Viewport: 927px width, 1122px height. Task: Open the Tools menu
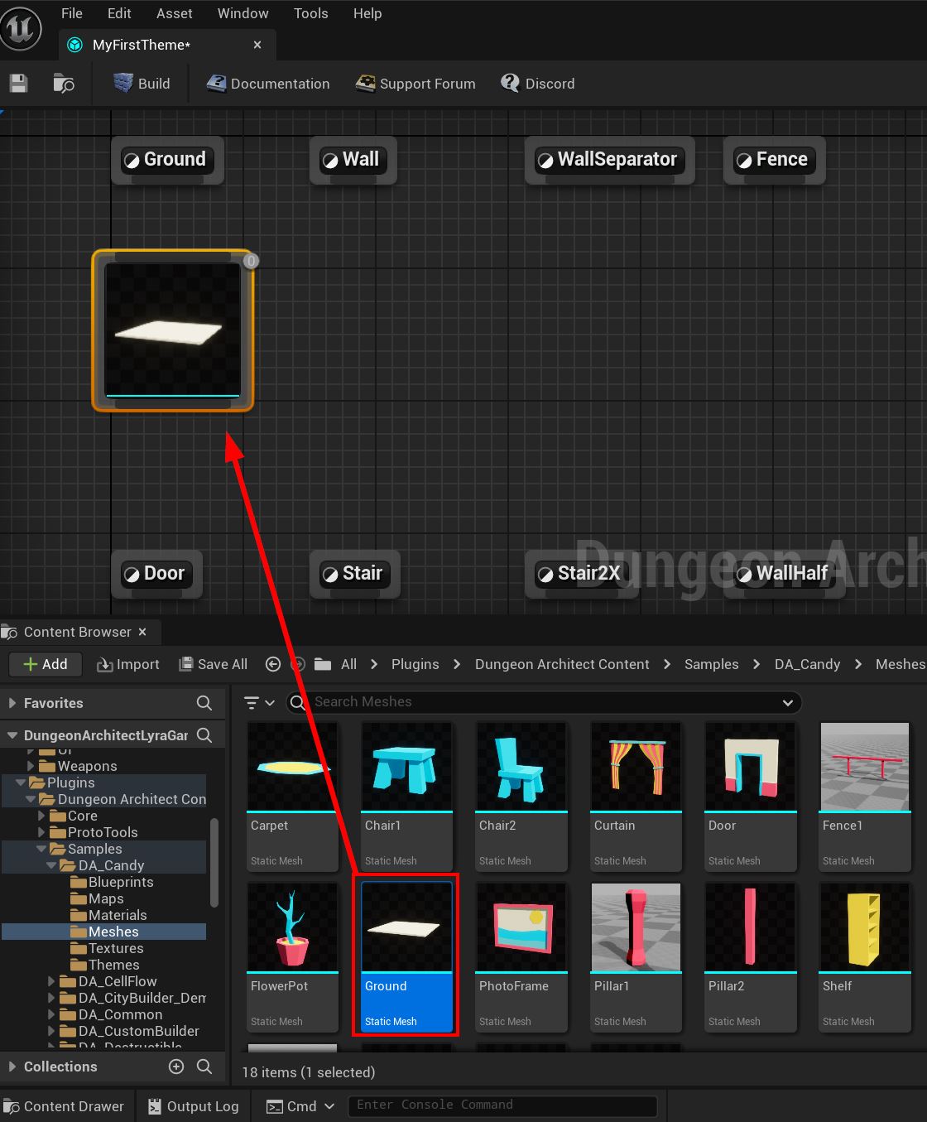coord(310,13)
